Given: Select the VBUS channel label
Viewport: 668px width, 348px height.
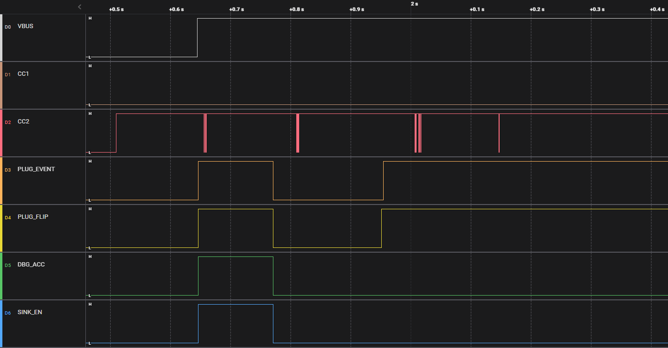Looking at the screenshot, I should tap(25, 26).
